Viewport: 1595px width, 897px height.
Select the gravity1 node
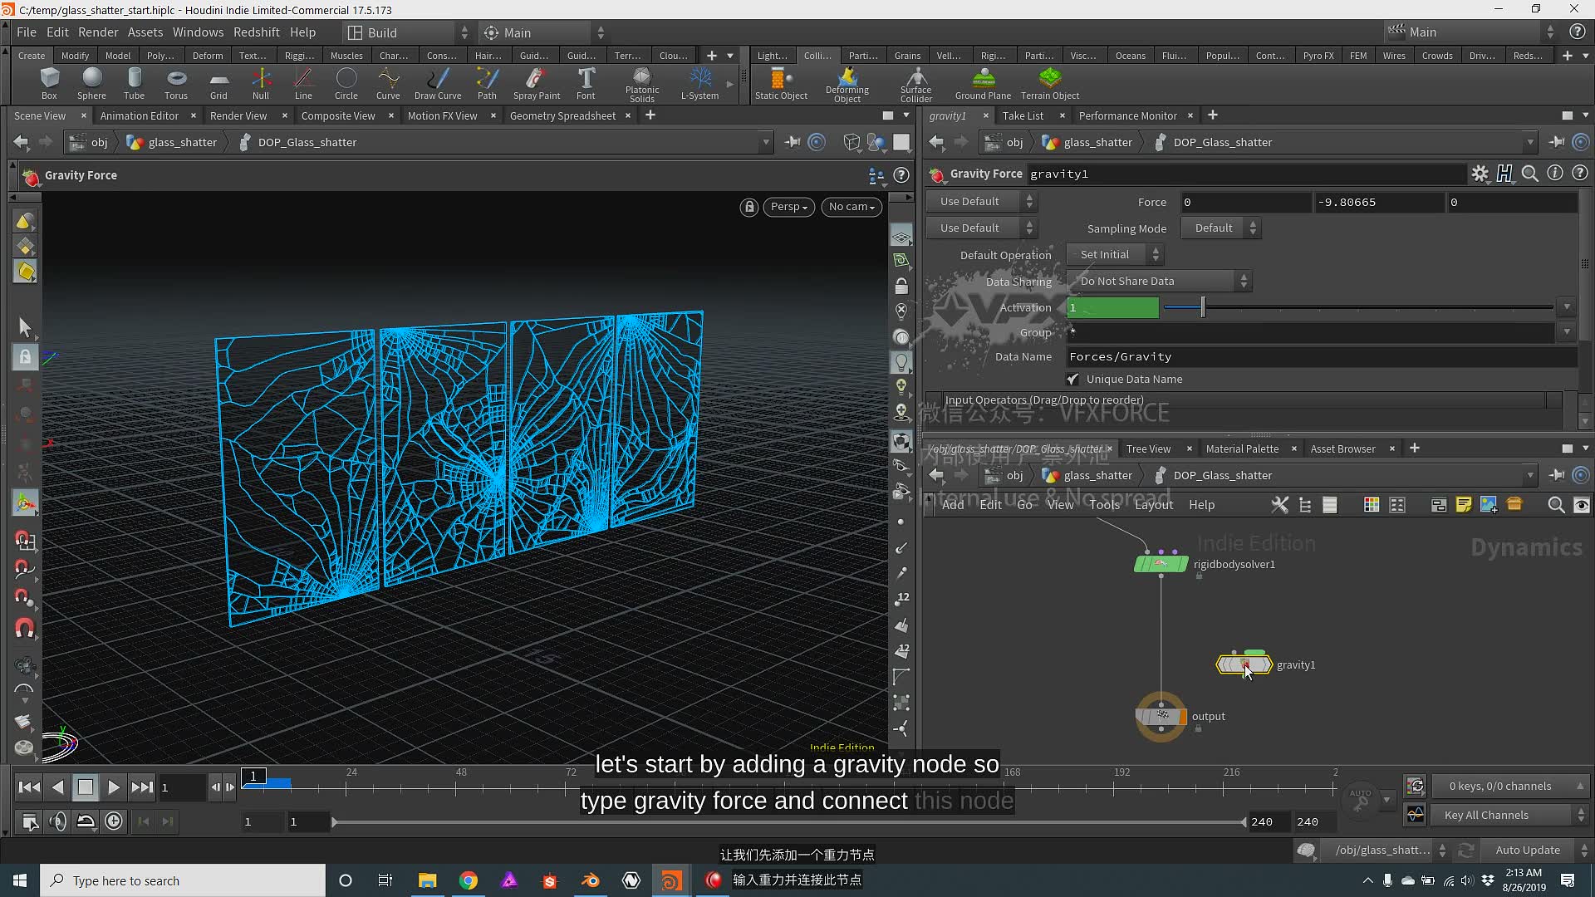tap(1244, 664)
